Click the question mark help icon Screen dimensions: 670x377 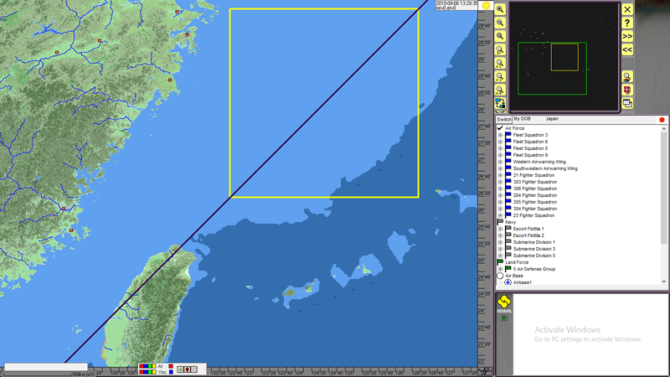click(x=627, y=23)
